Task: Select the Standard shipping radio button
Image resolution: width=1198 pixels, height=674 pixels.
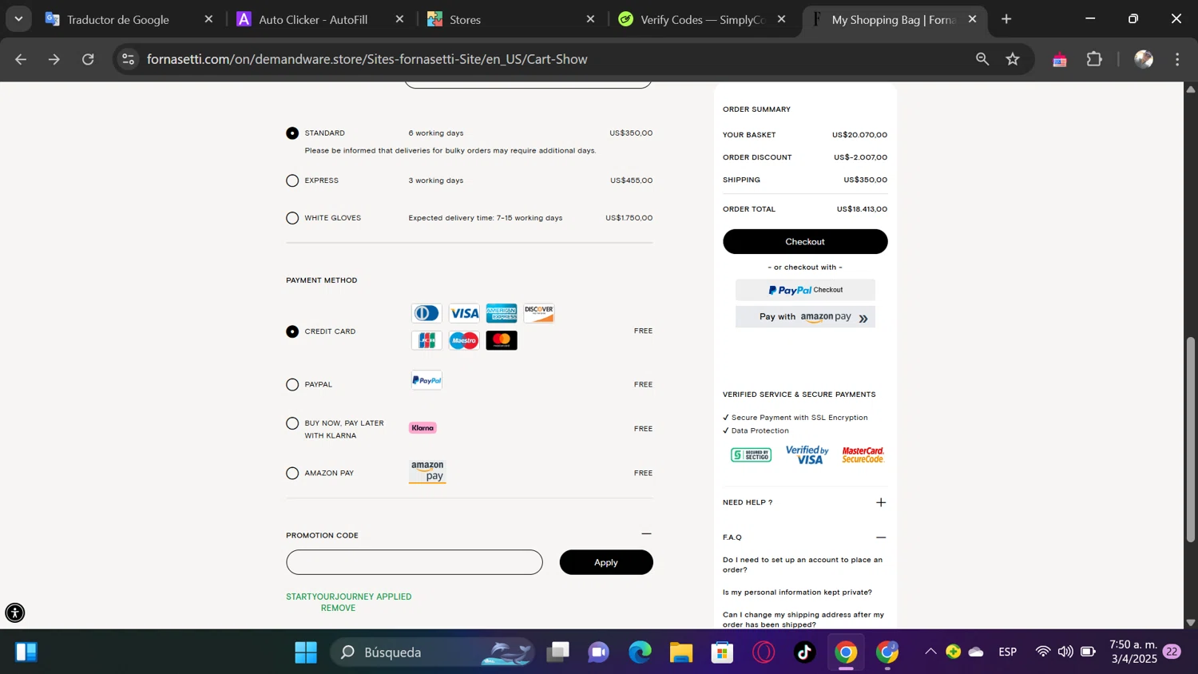Action: 292,133
